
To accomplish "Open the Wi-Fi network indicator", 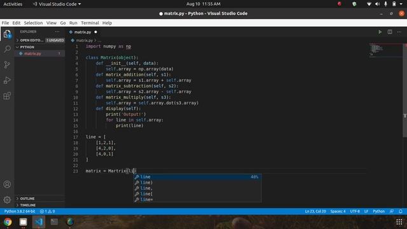I will 369,4.
